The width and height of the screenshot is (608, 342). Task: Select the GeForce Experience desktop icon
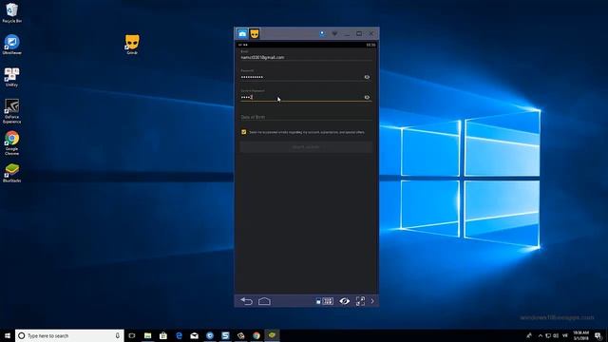pyautogui.click(x=12, y=111)
